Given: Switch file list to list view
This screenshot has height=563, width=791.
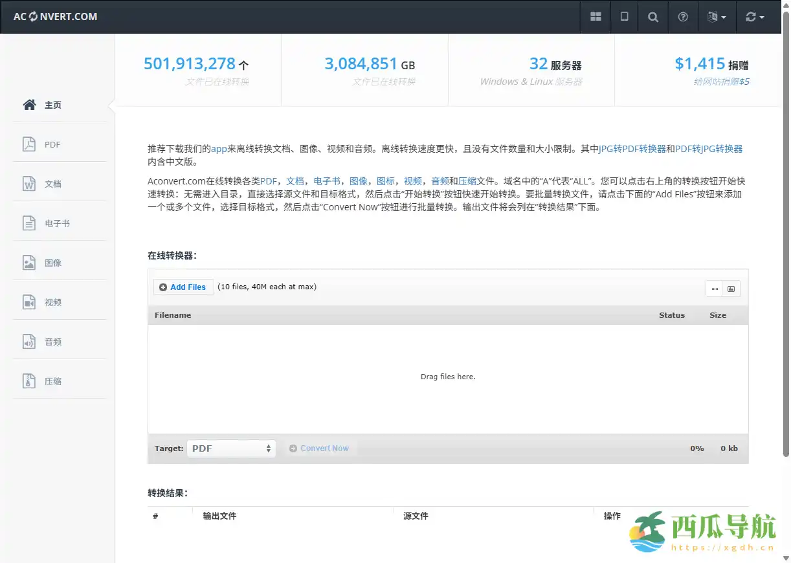Looking at the screenshot, I should pyautogui.click(x=715, y=289).
